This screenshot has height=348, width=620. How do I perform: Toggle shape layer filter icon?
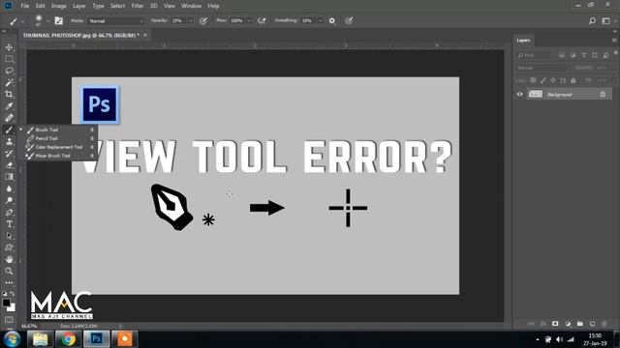[595, 55]
